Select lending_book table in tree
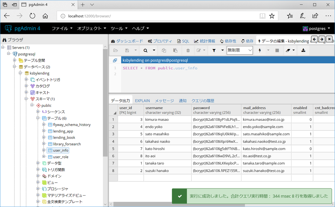 pos(64,137)
